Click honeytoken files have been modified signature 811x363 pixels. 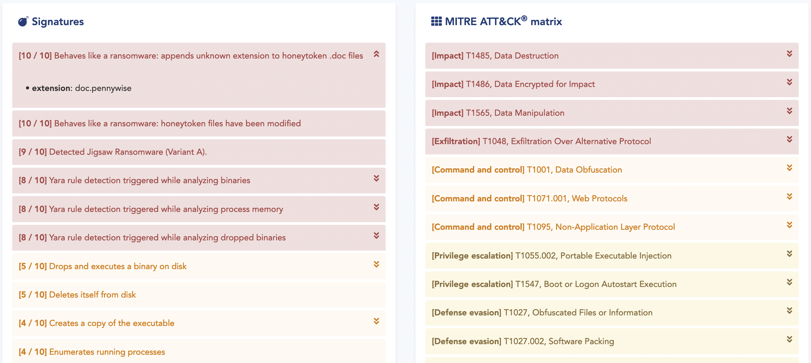159,124
